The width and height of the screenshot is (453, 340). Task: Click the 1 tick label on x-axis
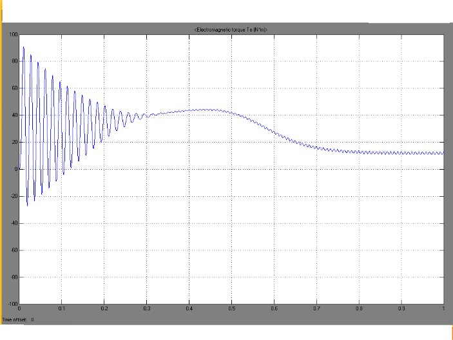point(443,309)
